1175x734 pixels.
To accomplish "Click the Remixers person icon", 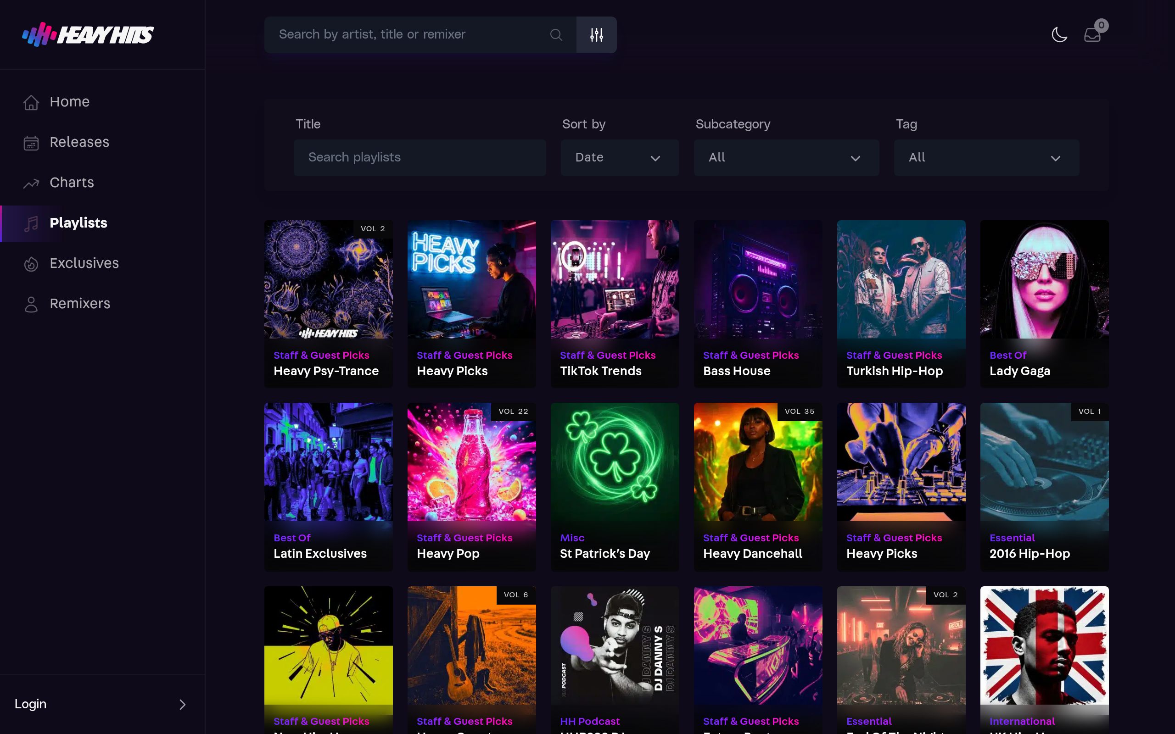I will (x=31, y=304).
